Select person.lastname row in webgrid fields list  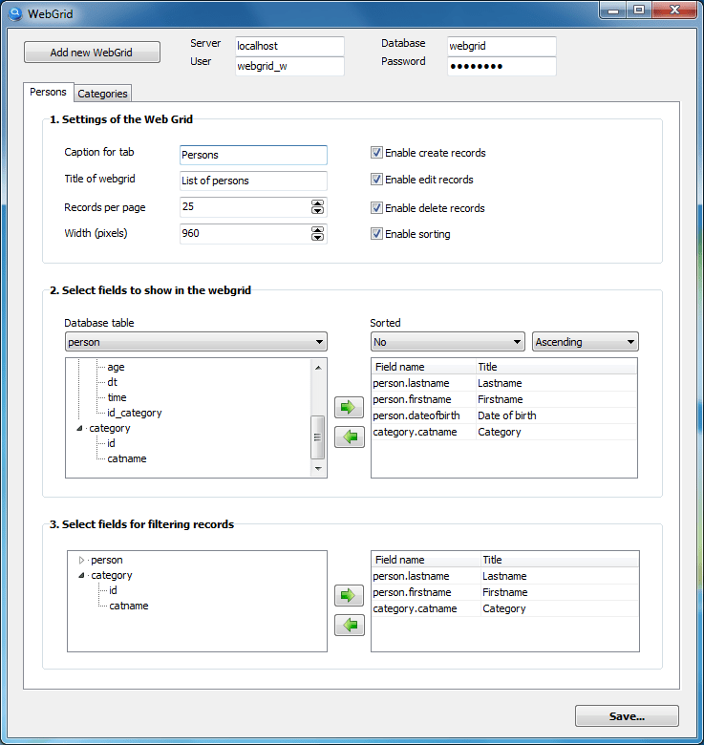click(x=504, y=383)
